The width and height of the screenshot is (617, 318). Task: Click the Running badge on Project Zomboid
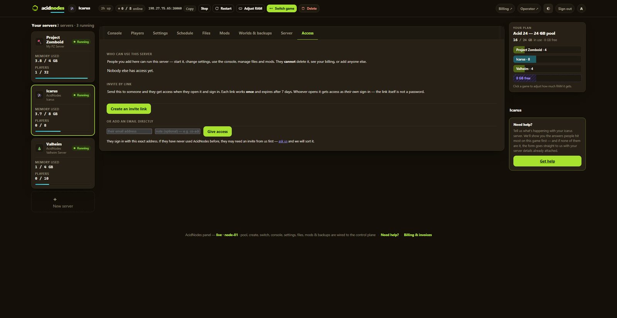click(81, 42)
